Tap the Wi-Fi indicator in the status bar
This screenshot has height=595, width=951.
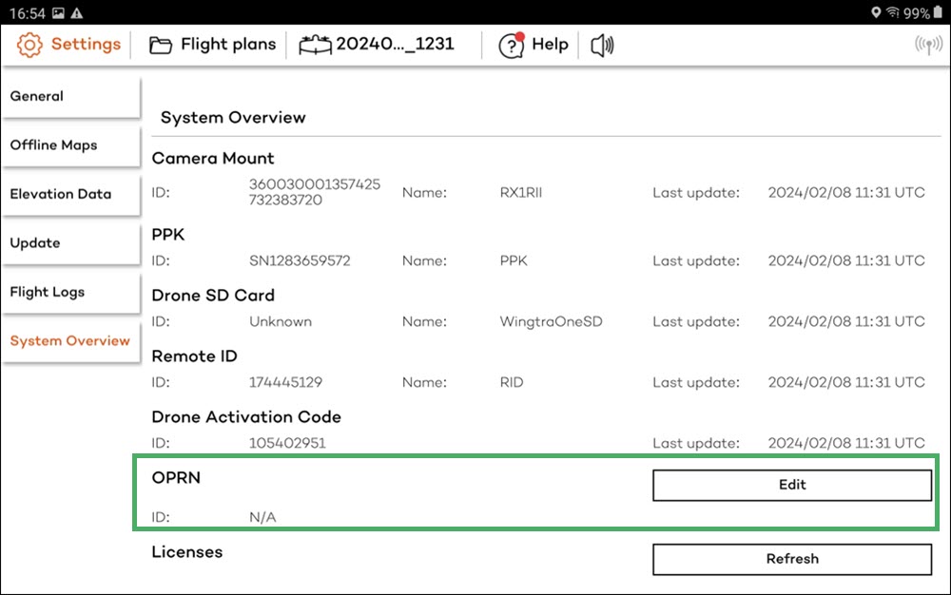click(895, 12)
